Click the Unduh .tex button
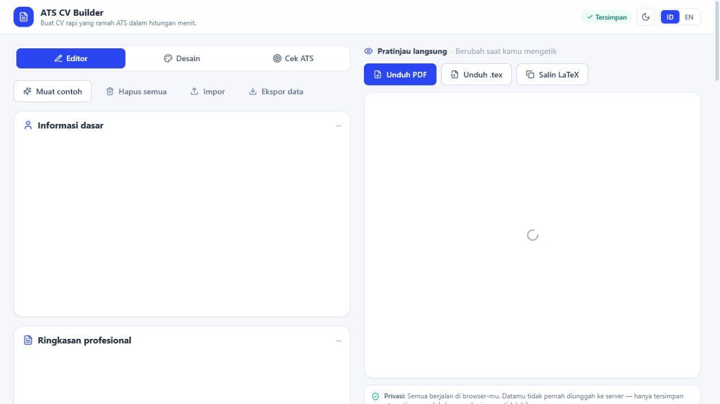 point(476,74)
